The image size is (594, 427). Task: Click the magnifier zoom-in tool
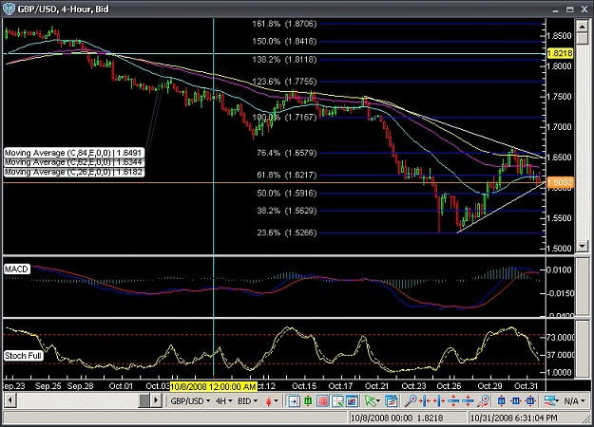pos(411,400)
